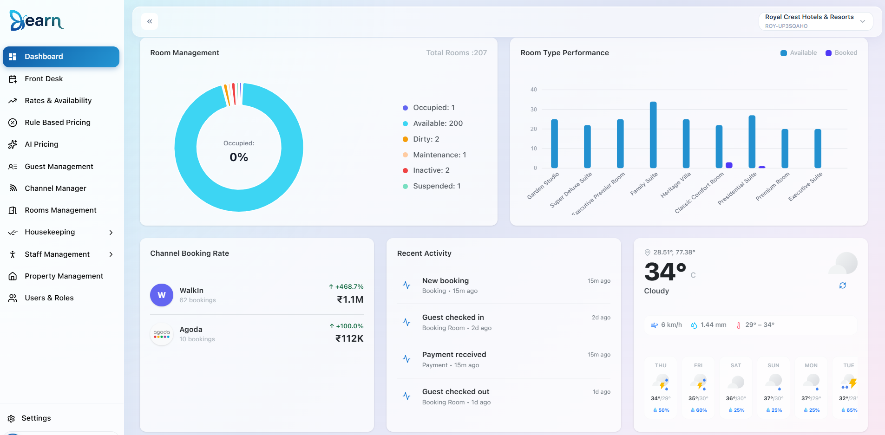Click the Property Management home icon

coord(13,276)
